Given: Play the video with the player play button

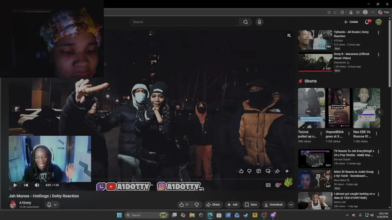Looking at the screenshot, I should pyautogui.click(x=15, y=185).
